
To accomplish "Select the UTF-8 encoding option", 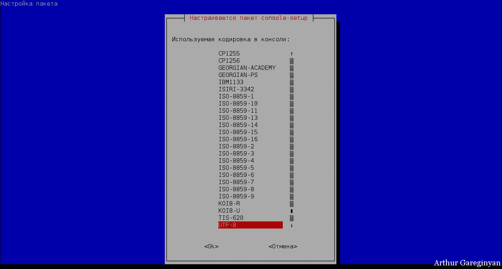I will pos(250,225).
